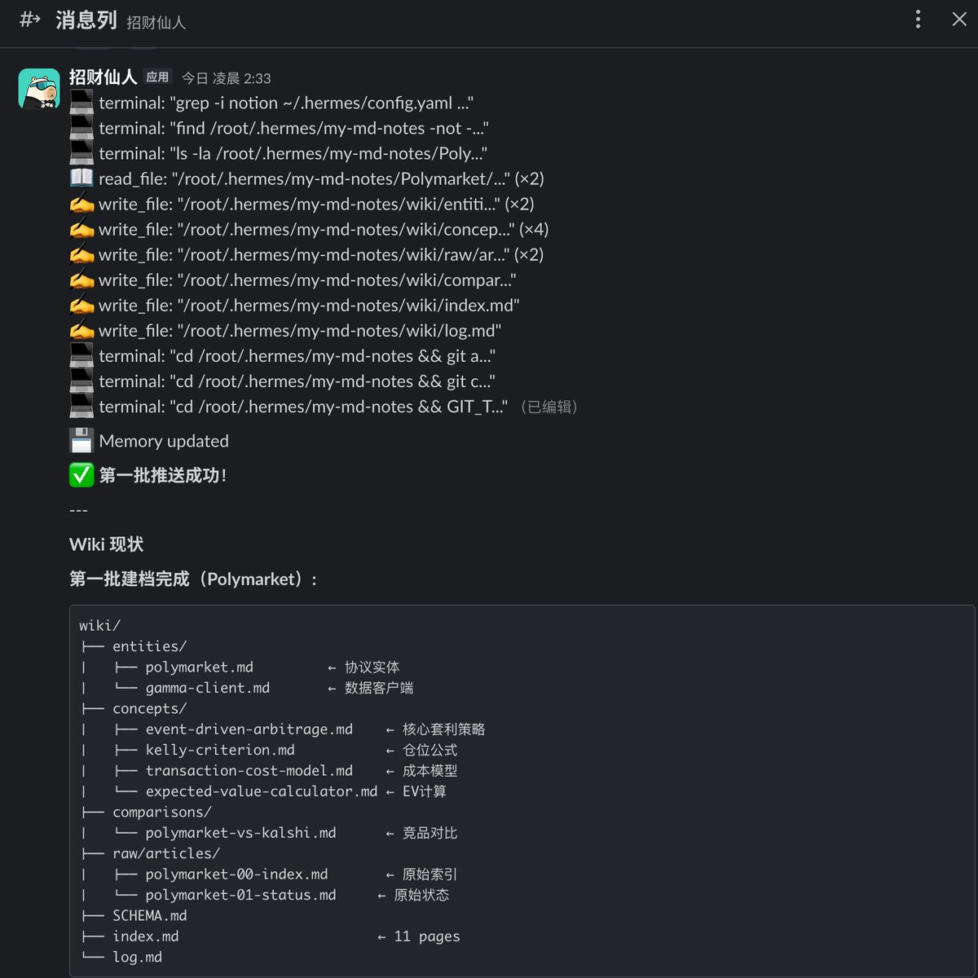Click the floppy disk icon beside Memory updated
Image resolution: width=978 pixels, height=978 pixels.
(x=81, y=441)
